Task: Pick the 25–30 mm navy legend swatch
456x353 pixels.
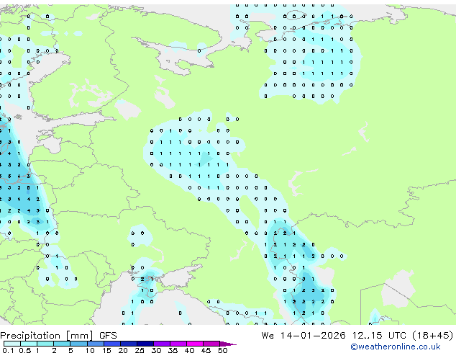Action: tap(145, 344)
